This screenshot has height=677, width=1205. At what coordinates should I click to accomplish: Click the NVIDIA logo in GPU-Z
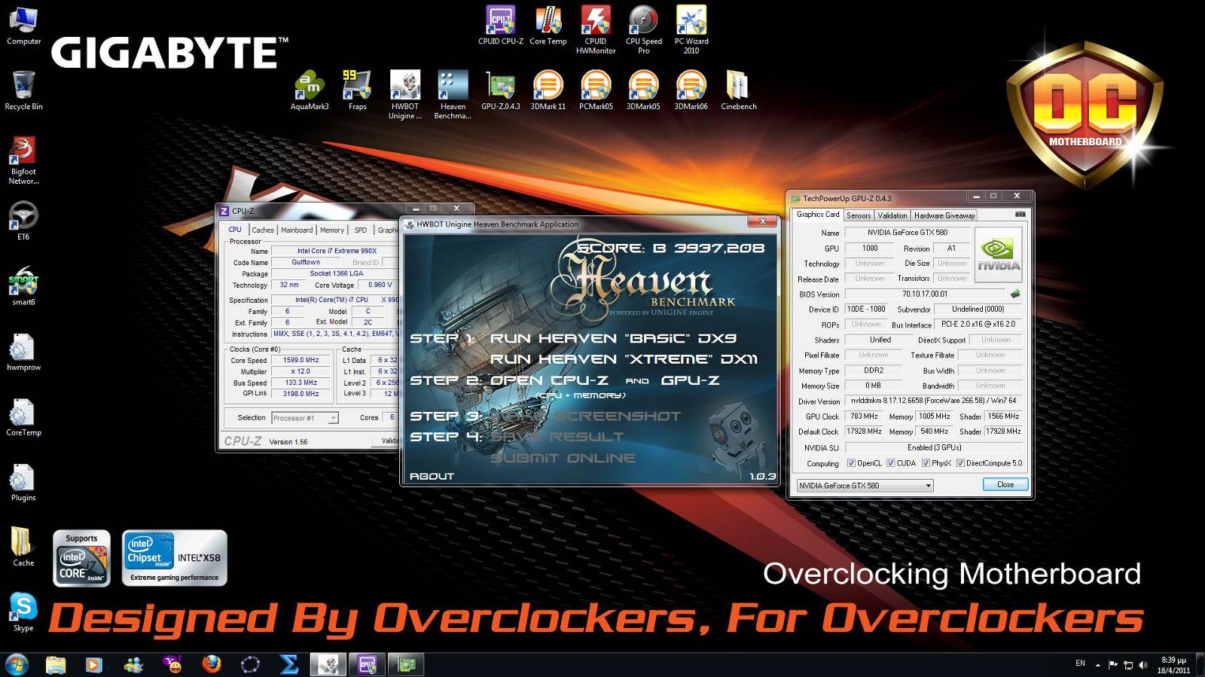(x=999, y=255)
